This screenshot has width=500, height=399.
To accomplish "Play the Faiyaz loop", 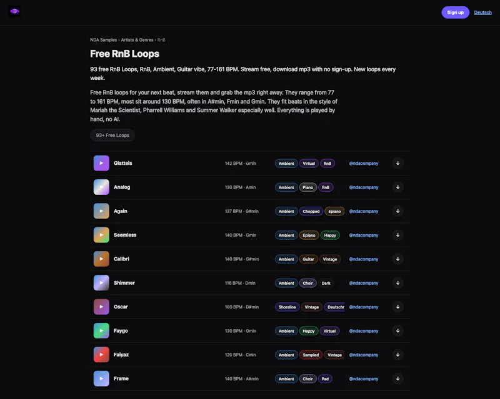I will point(101,355).
